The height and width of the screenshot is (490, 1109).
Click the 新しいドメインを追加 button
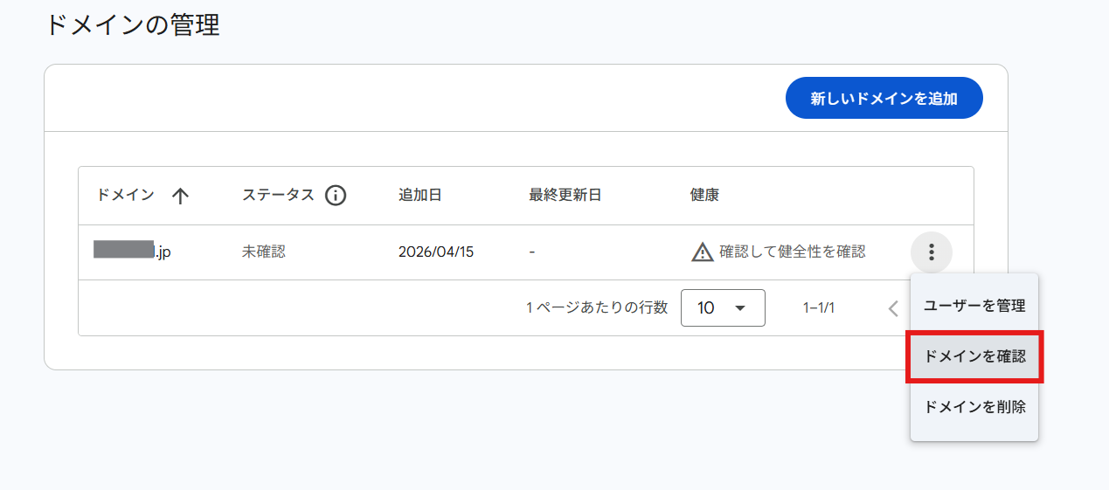[884, 99]
